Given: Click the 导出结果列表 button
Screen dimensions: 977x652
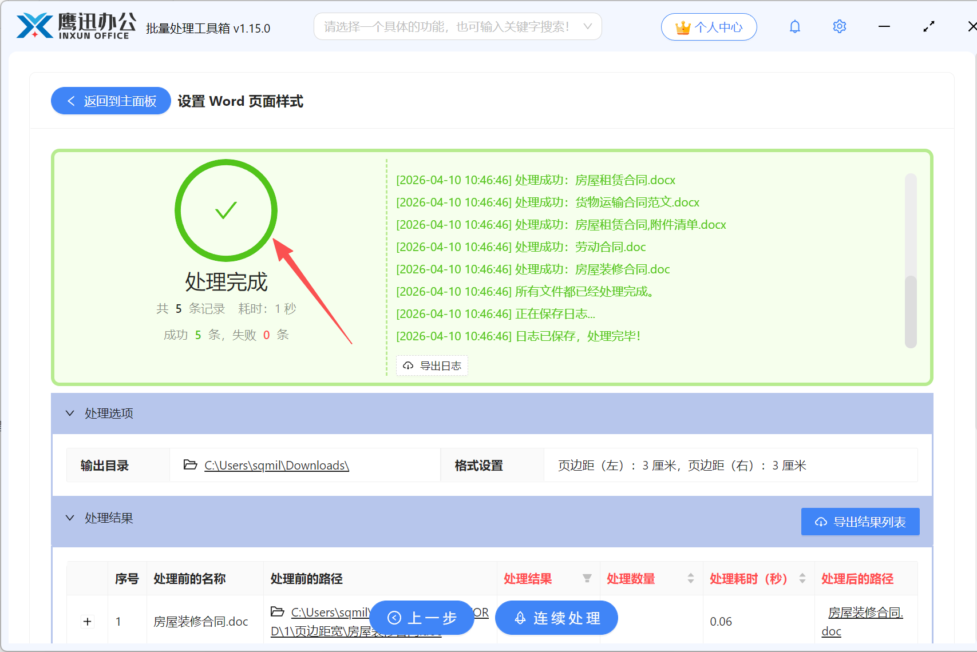Looking at the screenshot, I should tap(860, 521).
